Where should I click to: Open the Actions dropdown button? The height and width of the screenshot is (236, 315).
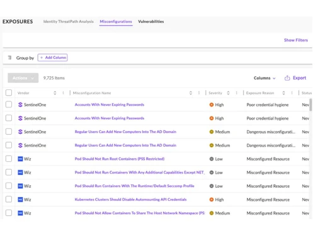pos(23,78)
